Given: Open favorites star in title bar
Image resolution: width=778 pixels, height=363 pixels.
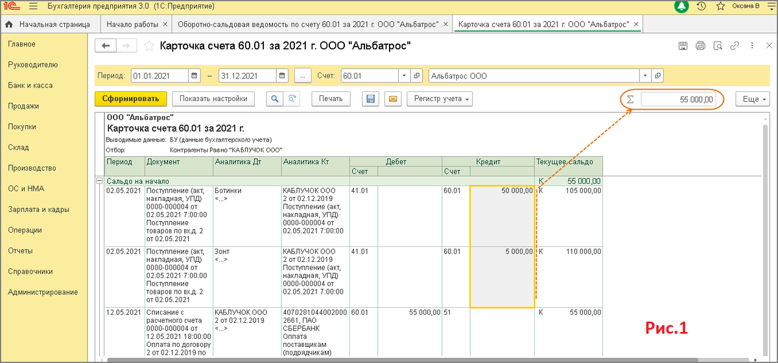Looking at the screenshot, I should (x=720, y=7).
